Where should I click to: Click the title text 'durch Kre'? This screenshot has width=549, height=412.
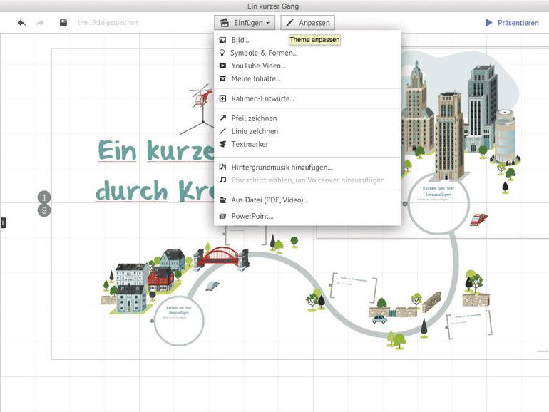pyautogui.click(x=155, y=191)
